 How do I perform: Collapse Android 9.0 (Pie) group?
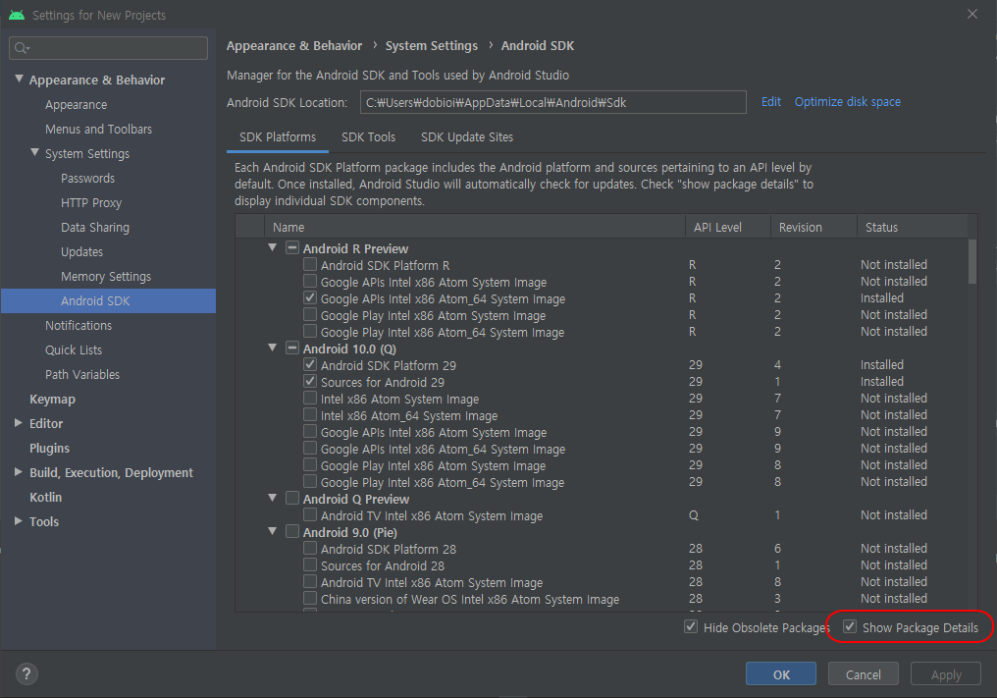tap(272, 531)
